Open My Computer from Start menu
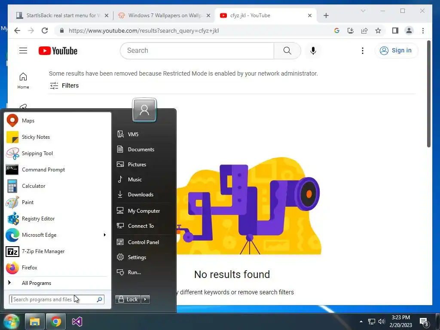440x330 pixels. (x=144, y=211)
